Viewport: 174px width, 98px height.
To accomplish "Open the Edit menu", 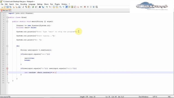I will pyautogui.click(x=6, y=4).
